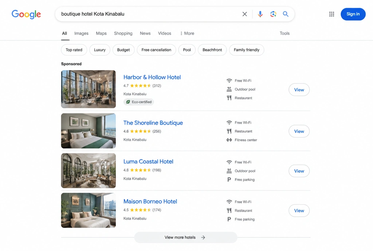View The Shoreline Boutique listing button
The width and height of the screenshot is (373, 251).
click(299, 131)
